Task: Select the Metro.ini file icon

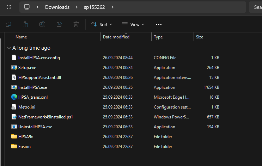Action: coord(14,107)
